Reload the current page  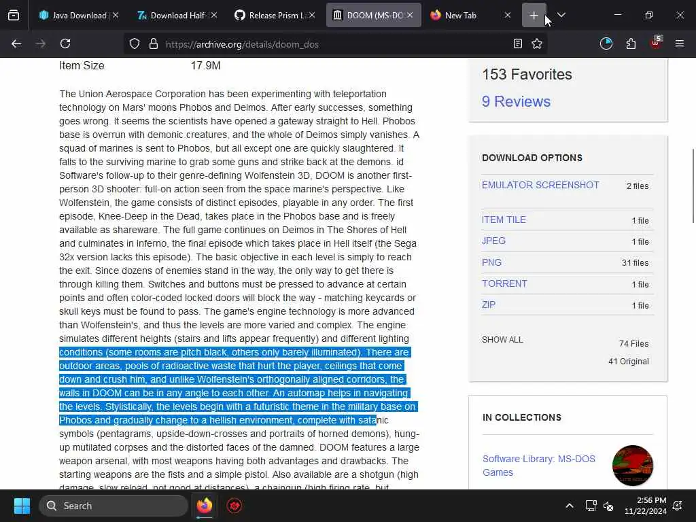click(65, 44)
